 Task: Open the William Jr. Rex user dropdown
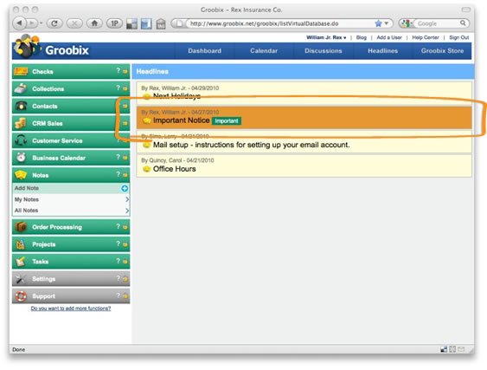[326, 37]
